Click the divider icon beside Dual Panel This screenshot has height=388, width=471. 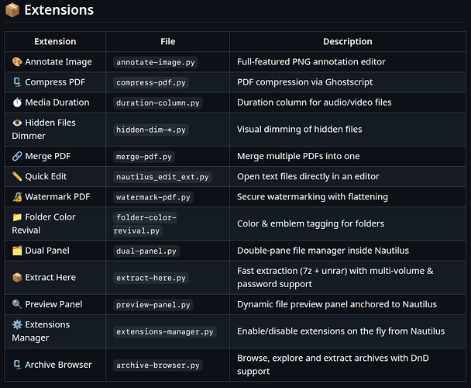click(17, 251)
